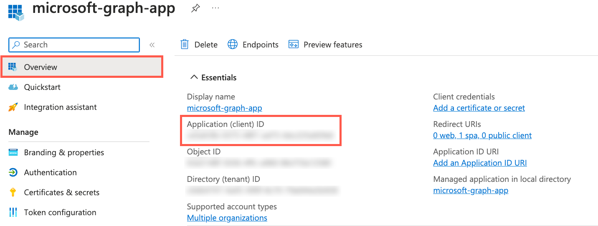This screenshot has height=226, width=598.
Task: Click the Redirect URIs label
Action: 457,124
